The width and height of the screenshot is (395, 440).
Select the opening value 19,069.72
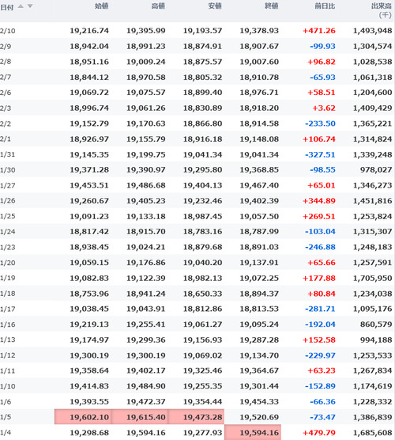89,93
